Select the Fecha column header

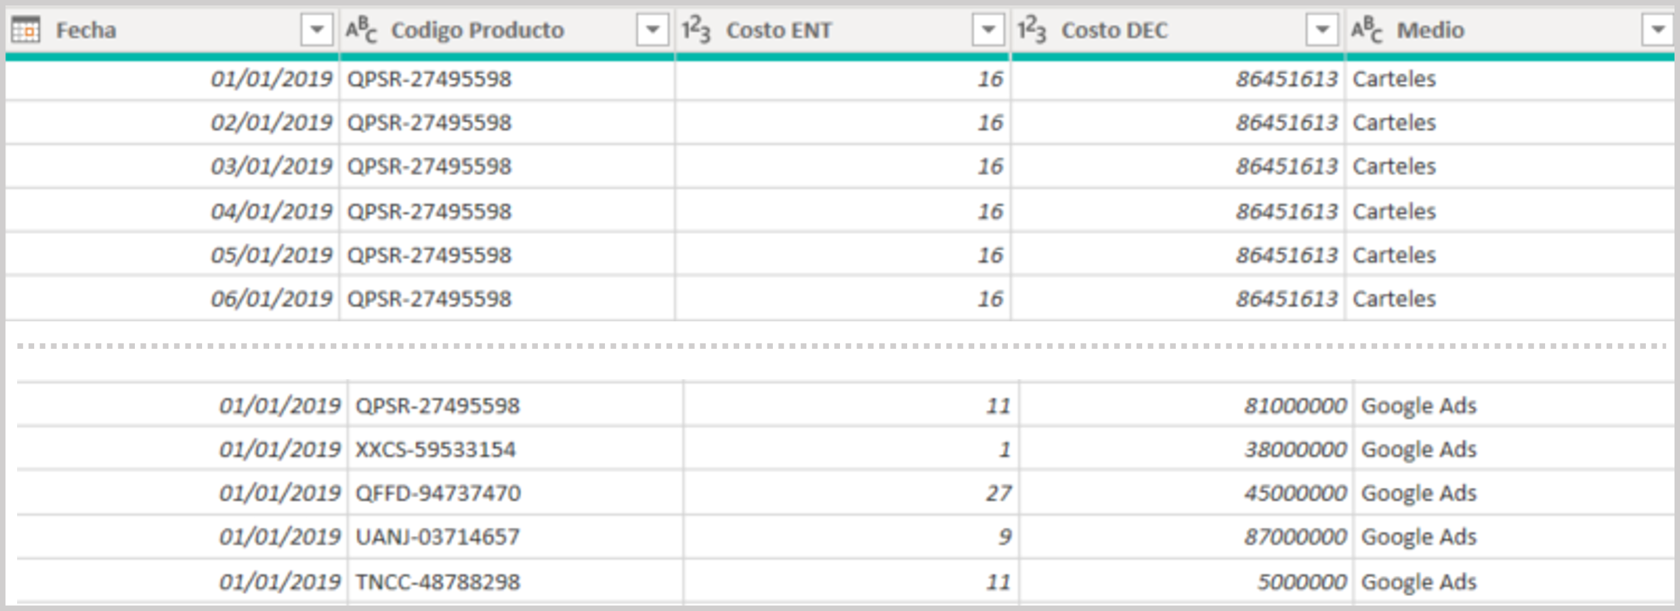click(86, 30)
